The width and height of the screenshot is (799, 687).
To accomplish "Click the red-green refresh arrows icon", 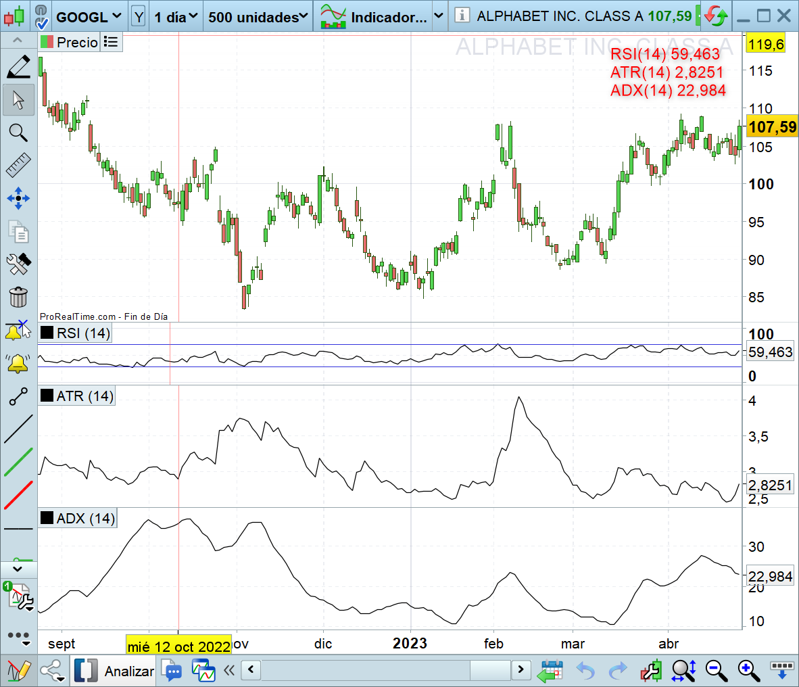I will click(x=715, y=16).
